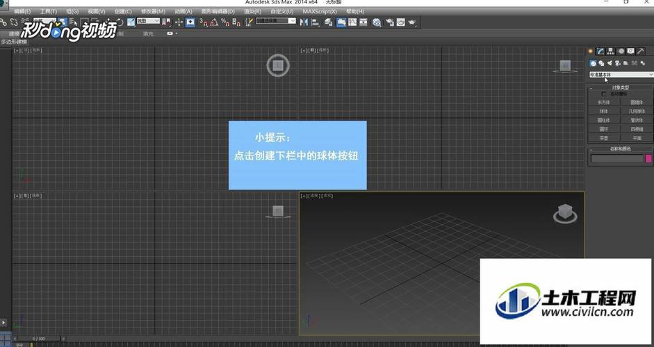Collapse the 对象类型 rollout
654x347 pixels.
point(621,87)
